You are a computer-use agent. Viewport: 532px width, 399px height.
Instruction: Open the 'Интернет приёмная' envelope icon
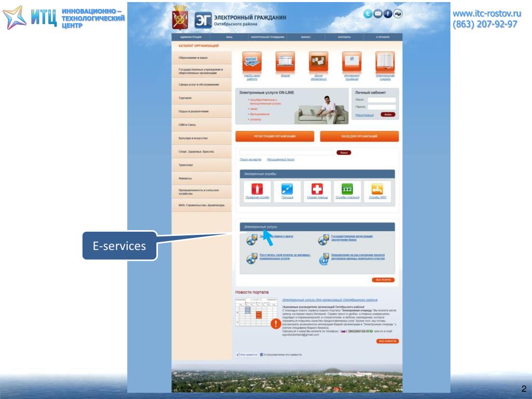tap(352, 62)
